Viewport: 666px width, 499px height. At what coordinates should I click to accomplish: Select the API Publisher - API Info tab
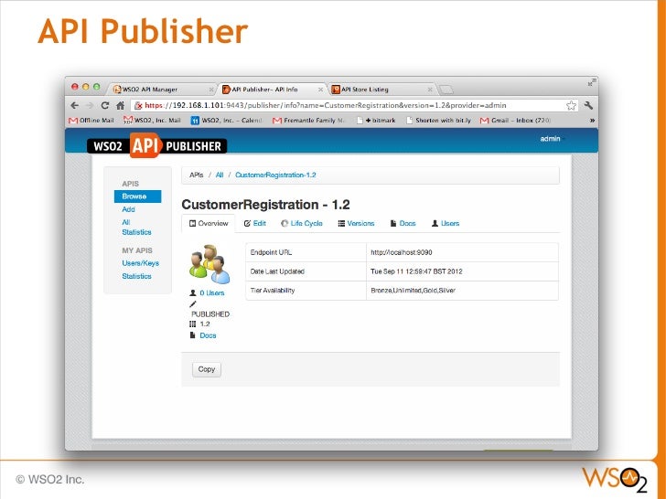point(272,90)
